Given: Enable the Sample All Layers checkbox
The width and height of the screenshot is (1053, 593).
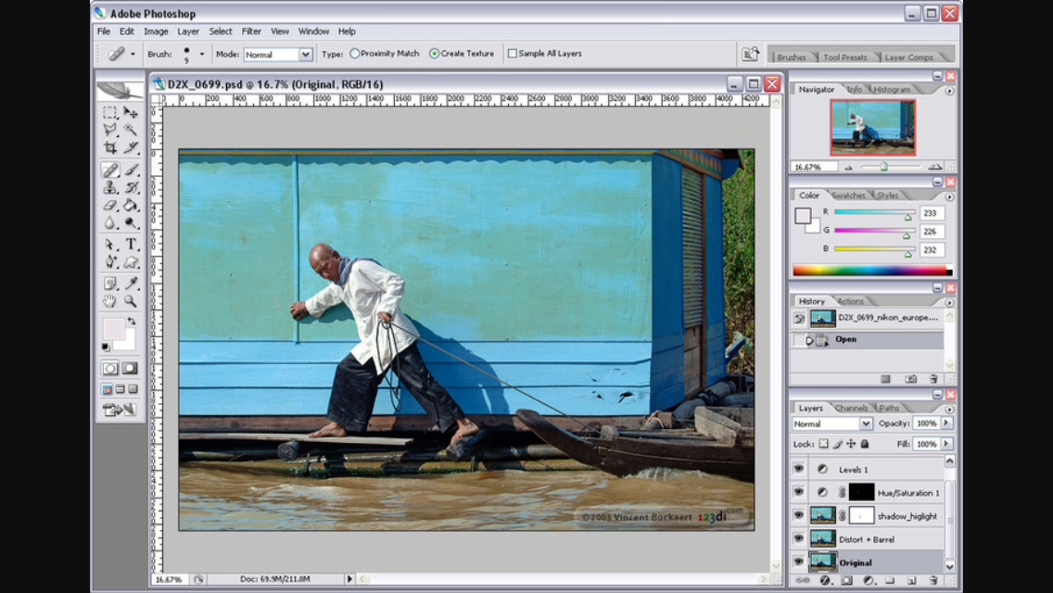Looking at the screenshot, I should (x=513, y=54).
